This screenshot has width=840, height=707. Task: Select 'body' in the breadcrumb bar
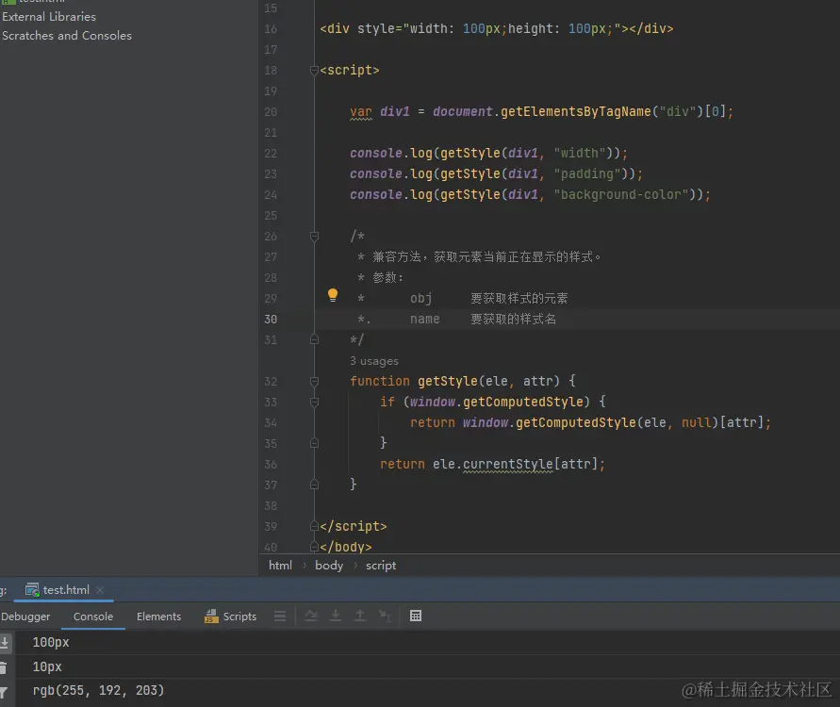[x=329, y=566]
